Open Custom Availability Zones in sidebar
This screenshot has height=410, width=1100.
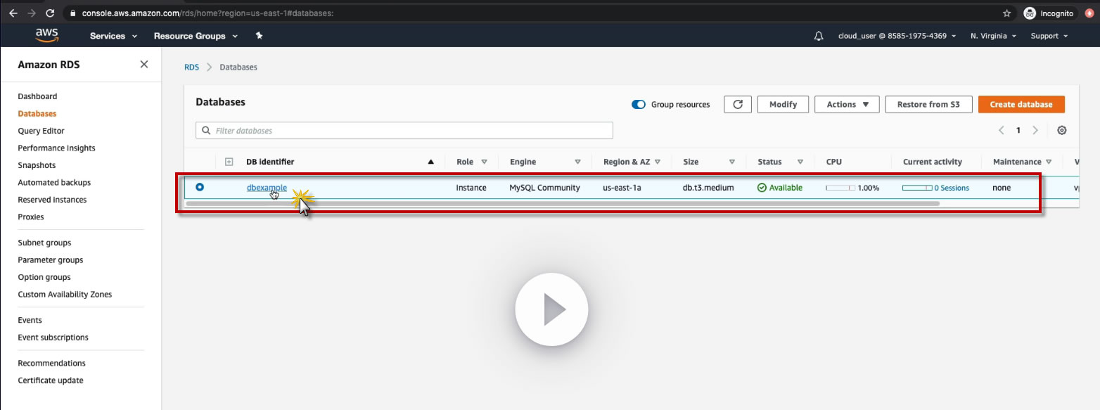[65, 295]
